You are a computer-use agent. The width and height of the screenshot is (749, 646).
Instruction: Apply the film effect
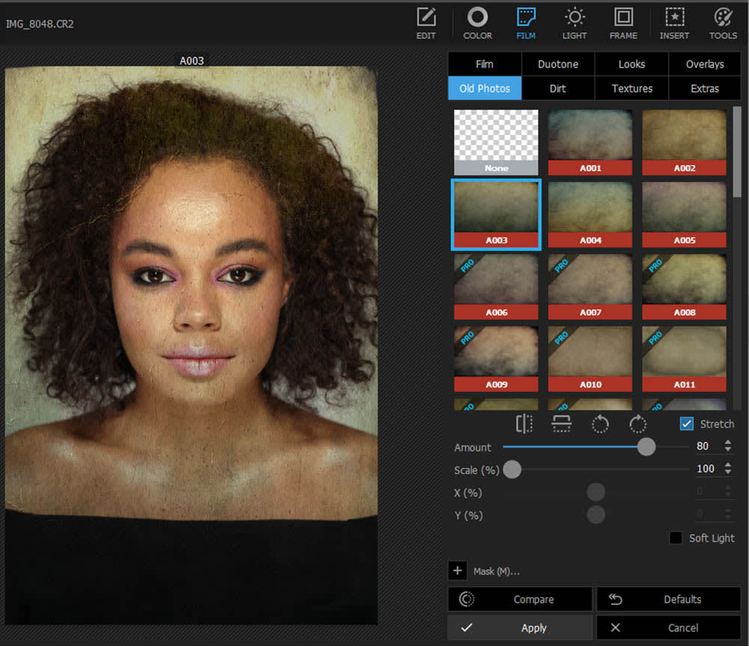click(x=520, y=627)
